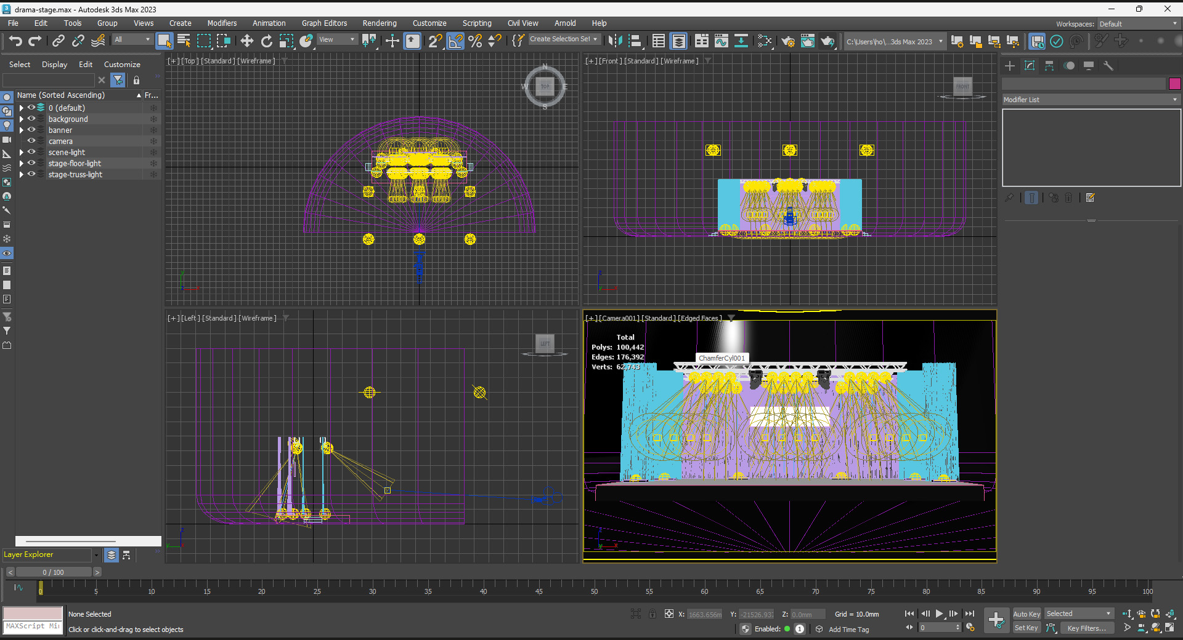The width and height of the screenshot is (1183, 640).
Task: Click the Mirror tool icon
Action: click(614, 41)
